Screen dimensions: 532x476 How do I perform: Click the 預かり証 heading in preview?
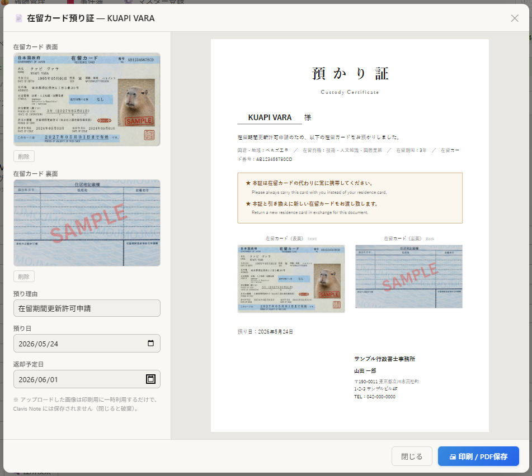[350, 74]
